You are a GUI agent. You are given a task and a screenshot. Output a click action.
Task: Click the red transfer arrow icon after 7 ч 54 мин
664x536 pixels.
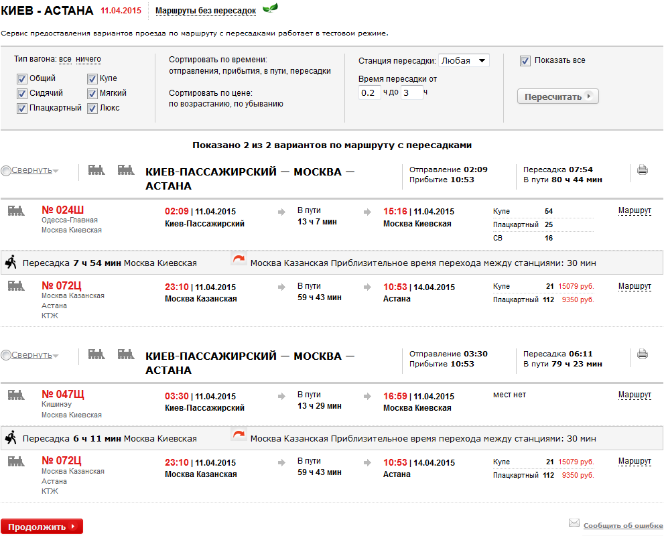(239, 259)
